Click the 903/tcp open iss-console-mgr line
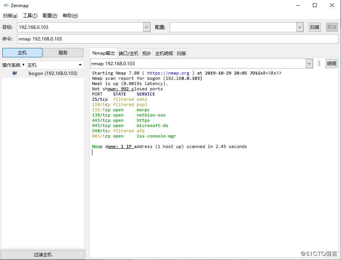 pyautogui.click(x=134, y=136)
